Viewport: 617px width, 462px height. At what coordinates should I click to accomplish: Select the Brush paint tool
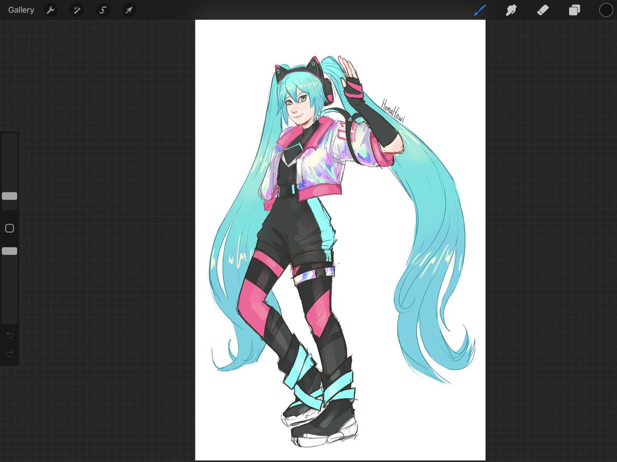[x=479, y=10]
